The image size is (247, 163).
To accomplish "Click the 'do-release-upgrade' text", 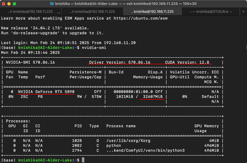I will point(35,33).
